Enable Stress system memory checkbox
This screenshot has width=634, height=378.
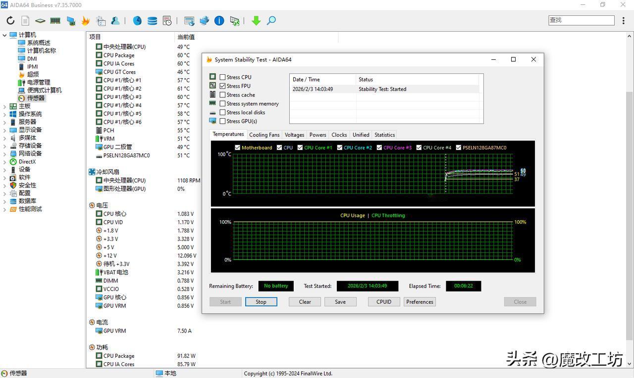point(223,104)
